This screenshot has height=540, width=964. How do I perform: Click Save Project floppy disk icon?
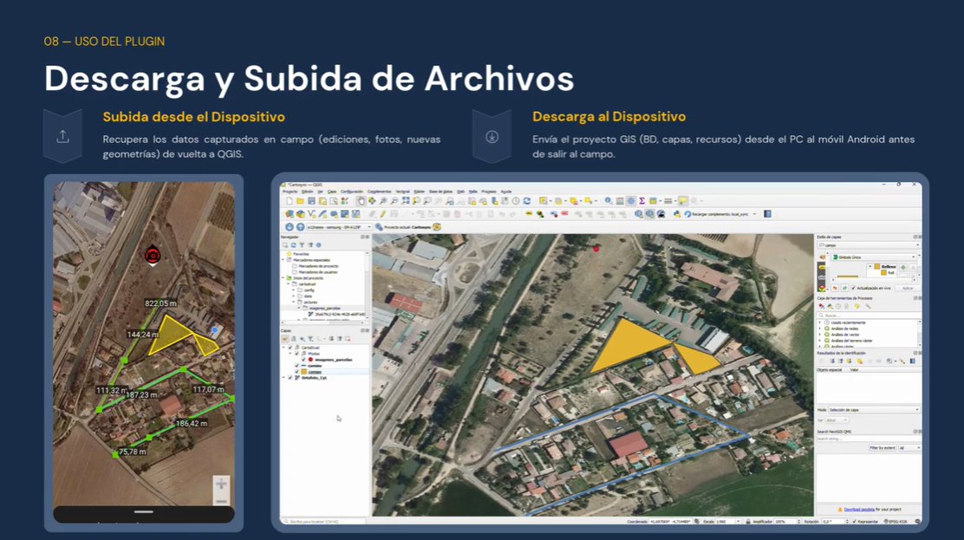(x=312, y=201)
